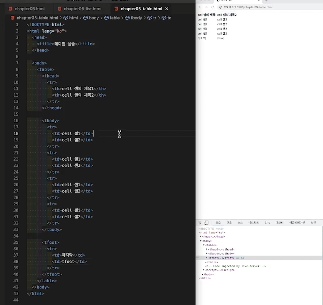
Task: Click the body breadcrumb item
Action: coord(94,18)
